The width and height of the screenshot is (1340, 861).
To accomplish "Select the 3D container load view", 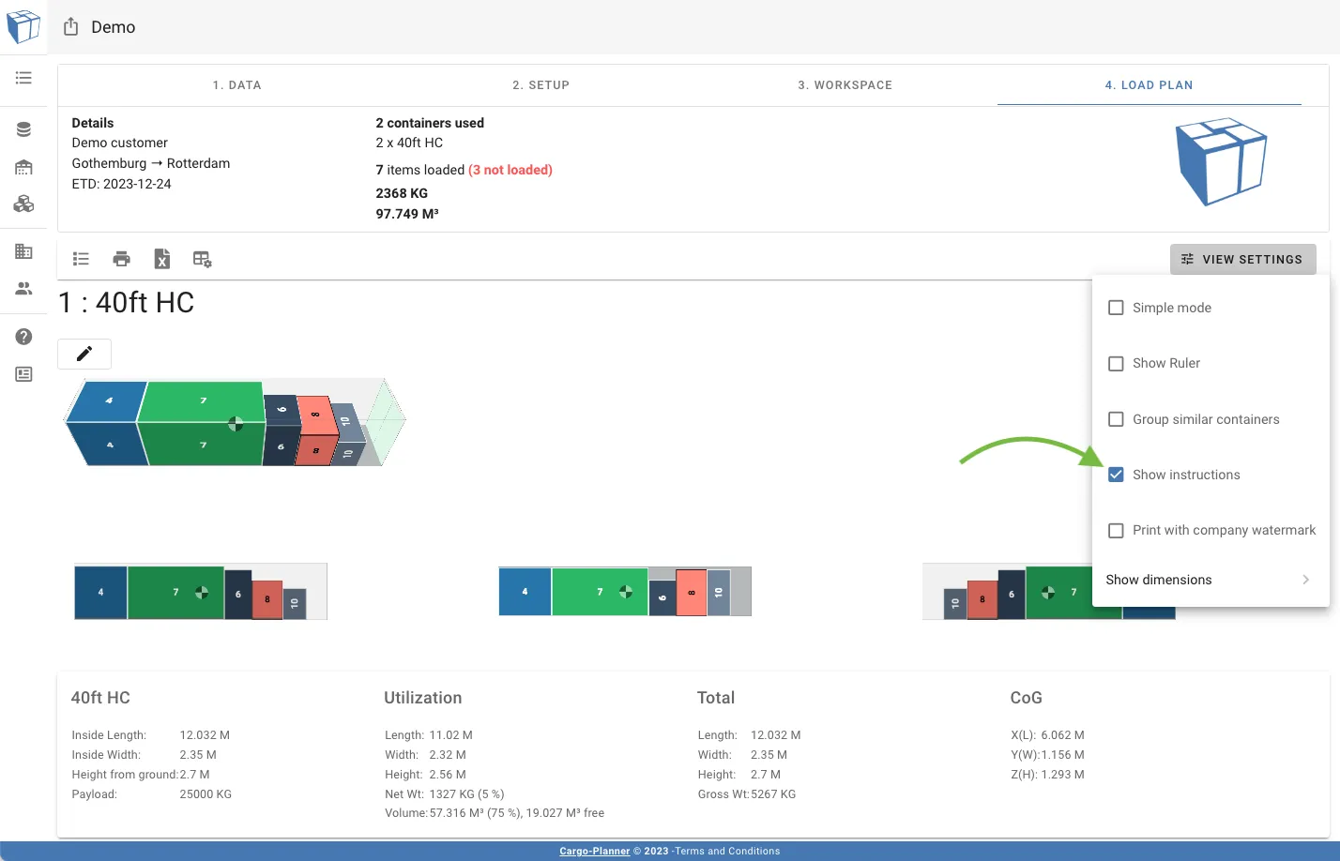I will click(x=235, y=423).
